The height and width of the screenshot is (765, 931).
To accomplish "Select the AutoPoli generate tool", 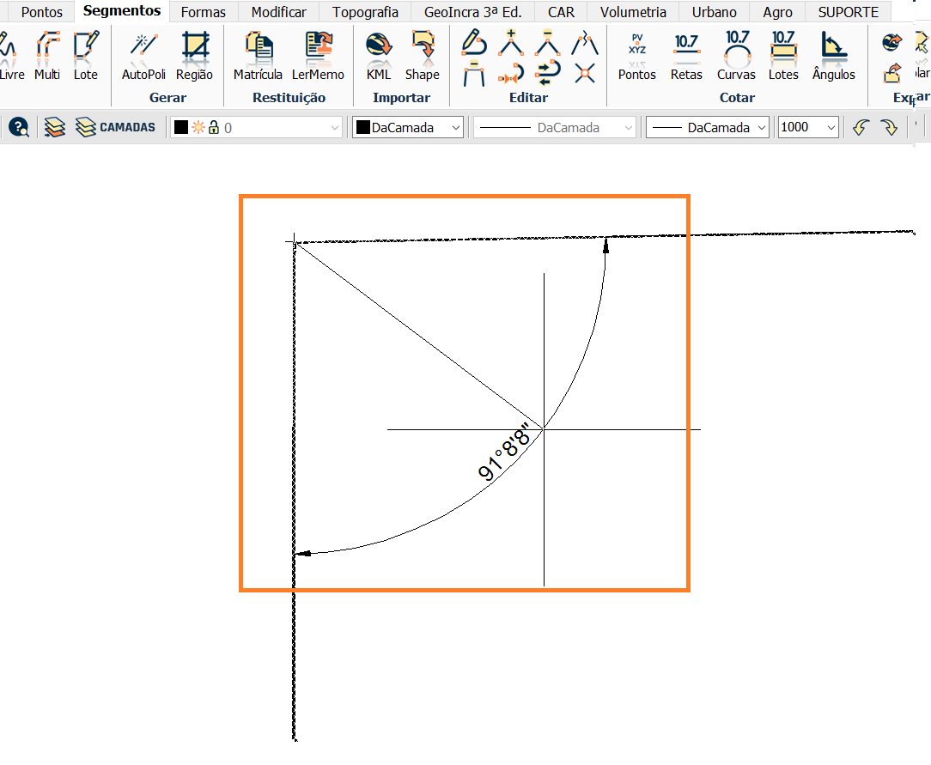I will [x=143, y=57].
